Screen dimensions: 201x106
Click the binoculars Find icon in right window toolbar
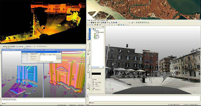(114, 22)
